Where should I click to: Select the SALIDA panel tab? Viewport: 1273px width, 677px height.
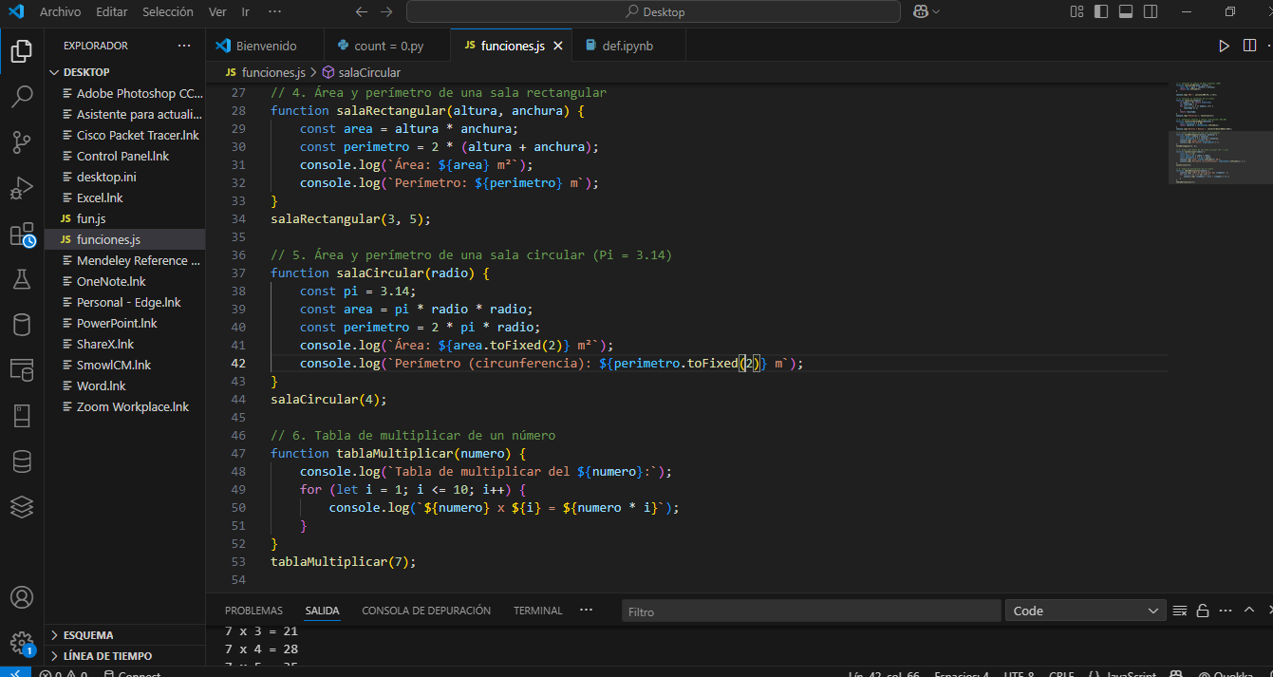click(323, 611)
